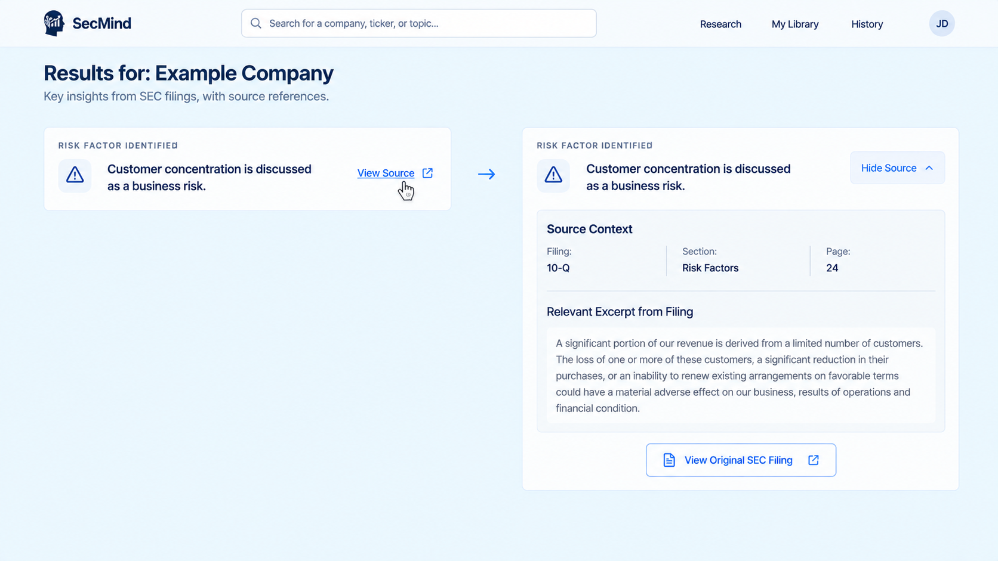Open the History page

point(867,24)
